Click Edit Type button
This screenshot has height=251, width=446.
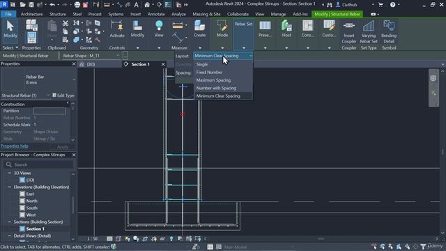pos(63,96)
